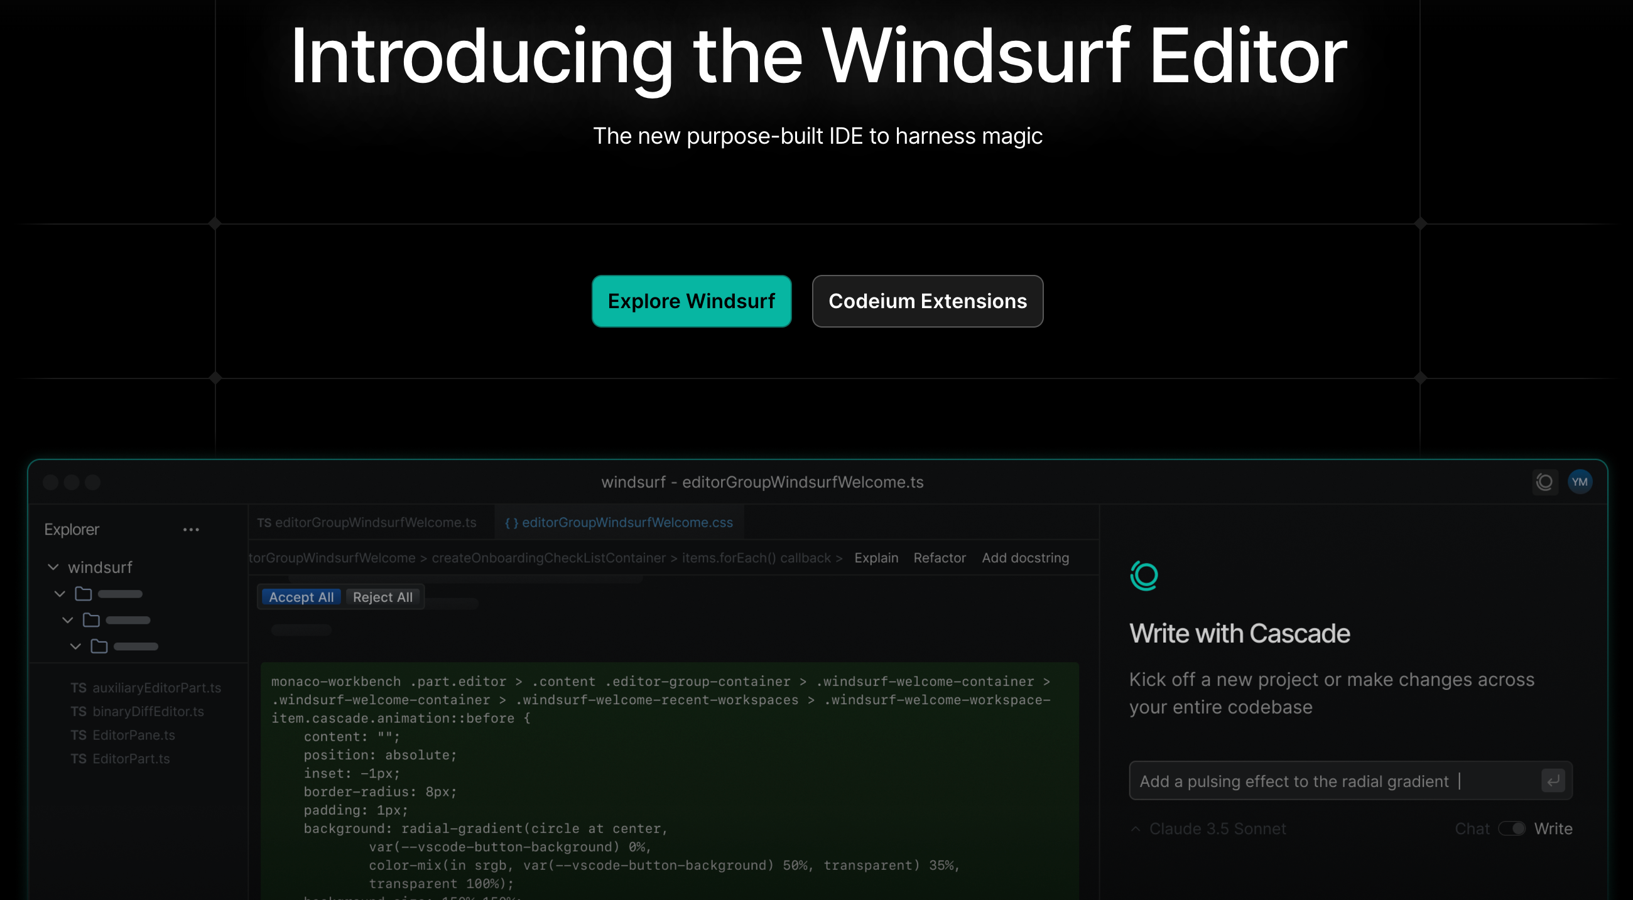
Task: Click the TS icon of auxiliaryEditorPart.ts
Action: pyautogui.click(x=78, y=688)
